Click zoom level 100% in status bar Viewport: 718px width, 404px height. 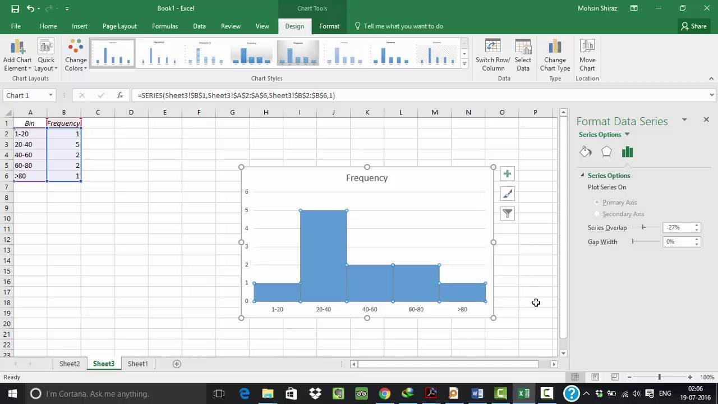707,377
